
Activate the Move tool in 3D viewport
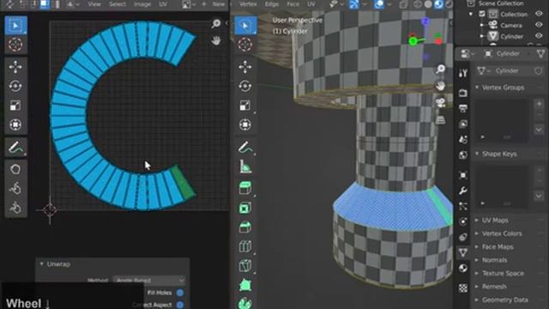coord(245,67)
